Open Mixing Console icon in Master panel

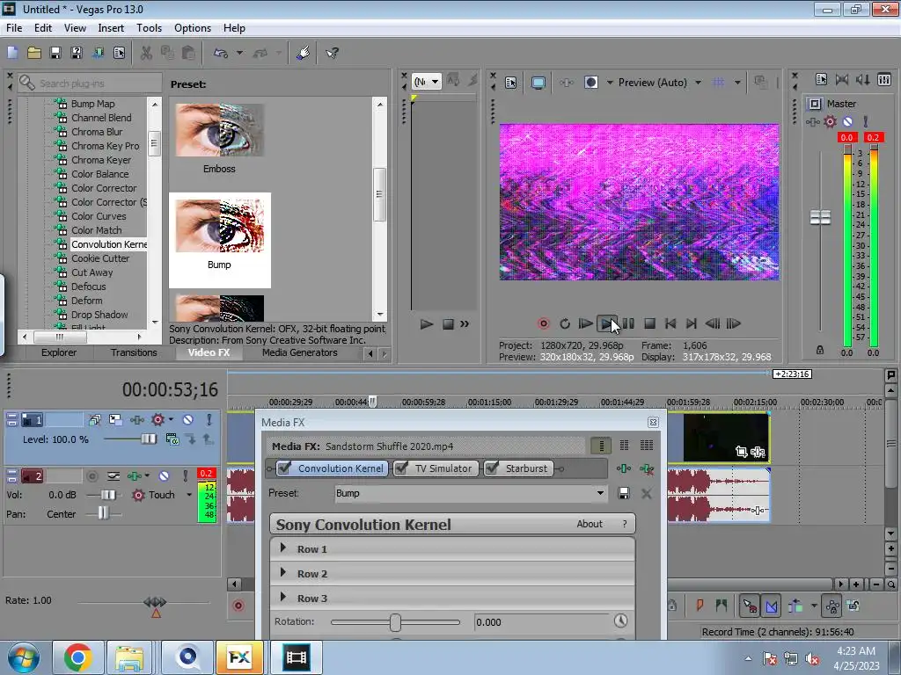click(x=884, y=80)
